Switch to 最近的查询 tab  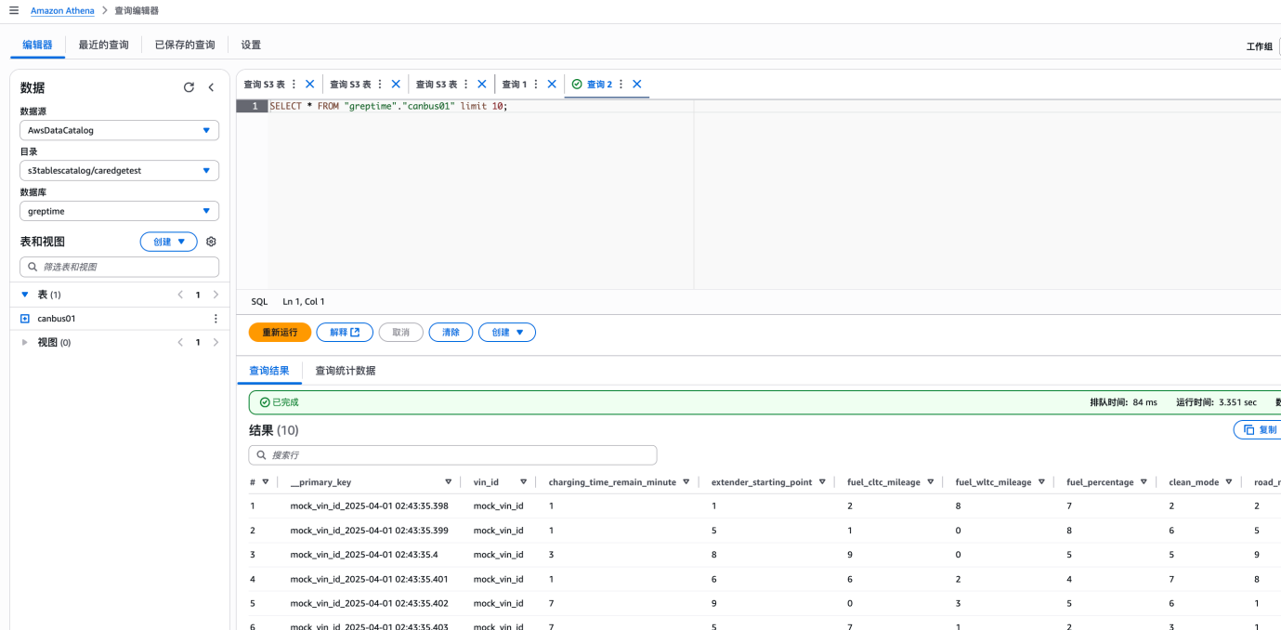(104, 45)
